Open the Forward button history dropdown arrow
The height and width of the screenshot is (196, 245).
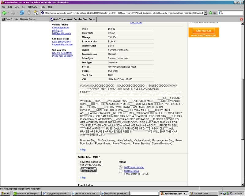[17, 13]
